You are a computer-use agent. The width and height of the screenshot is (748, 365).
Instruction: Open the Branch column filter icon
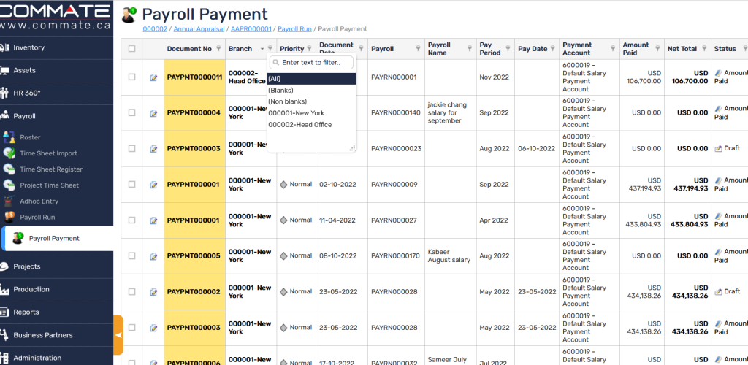point(270,48)
